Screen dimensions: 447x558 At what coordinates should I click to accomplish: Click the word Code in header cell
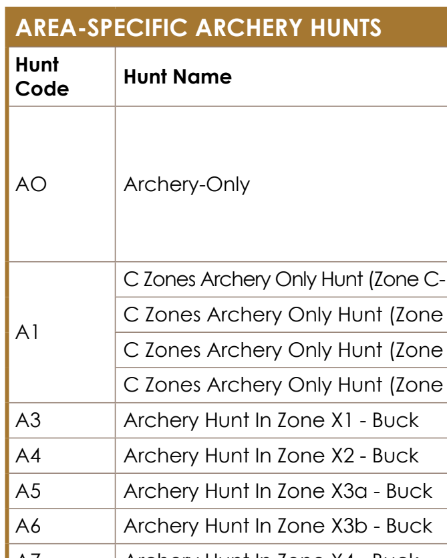[42, 89]
